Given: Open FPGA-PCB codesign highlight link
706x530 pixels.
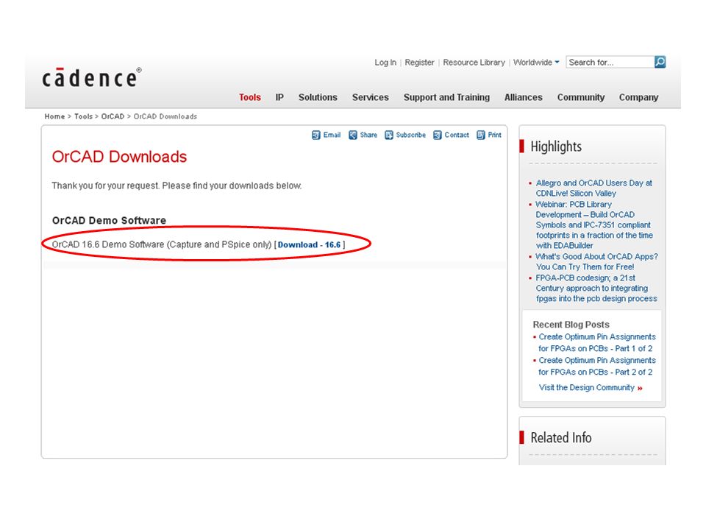Looking at the screenshot, I should (596, 289).
